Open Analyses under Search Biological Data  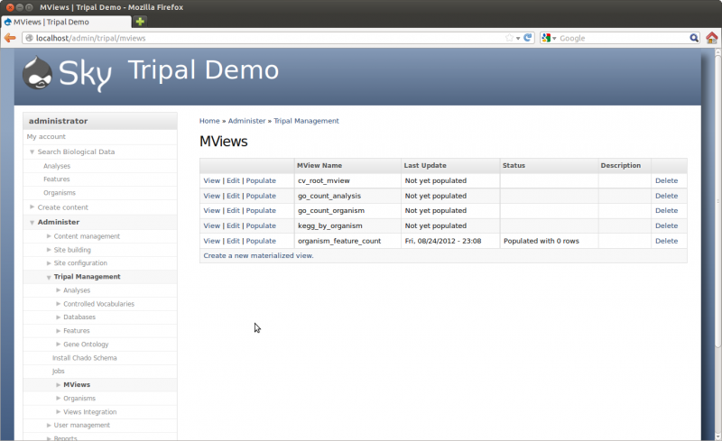pos(57,166)
